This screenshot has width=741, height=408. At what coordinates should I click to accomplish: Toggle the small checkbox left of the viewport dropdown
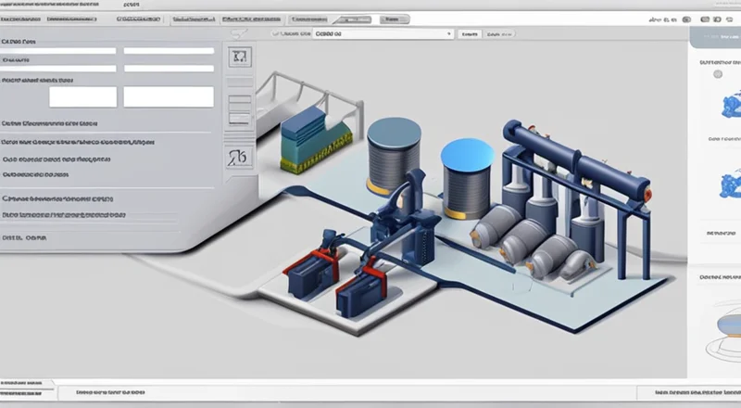click(276, 33)
